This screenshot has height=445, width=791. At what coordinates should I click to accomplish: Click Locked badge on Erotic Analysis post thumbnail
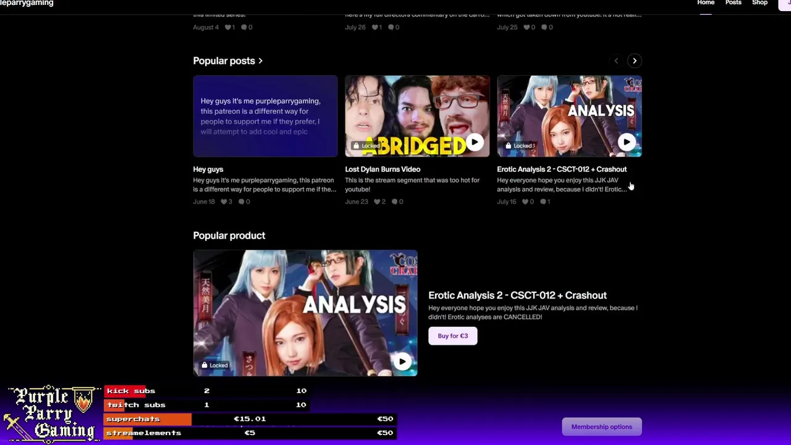click(520, 146)
